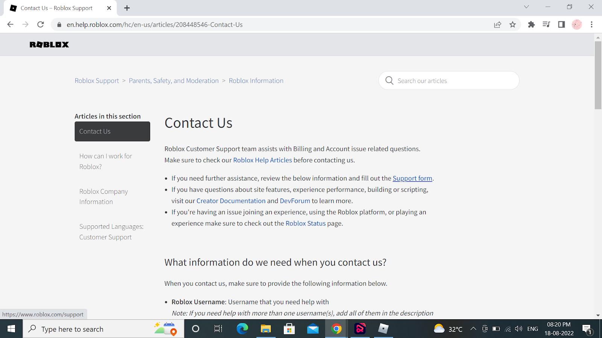
Task: Open the media control icon in toolbar
Action: (x=546, y=24)
